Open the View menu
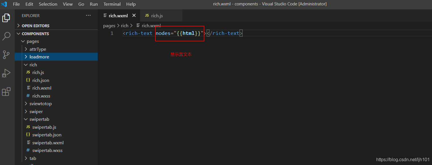The height and width of the screenshot is (165, 432). (x=68, y=4)
